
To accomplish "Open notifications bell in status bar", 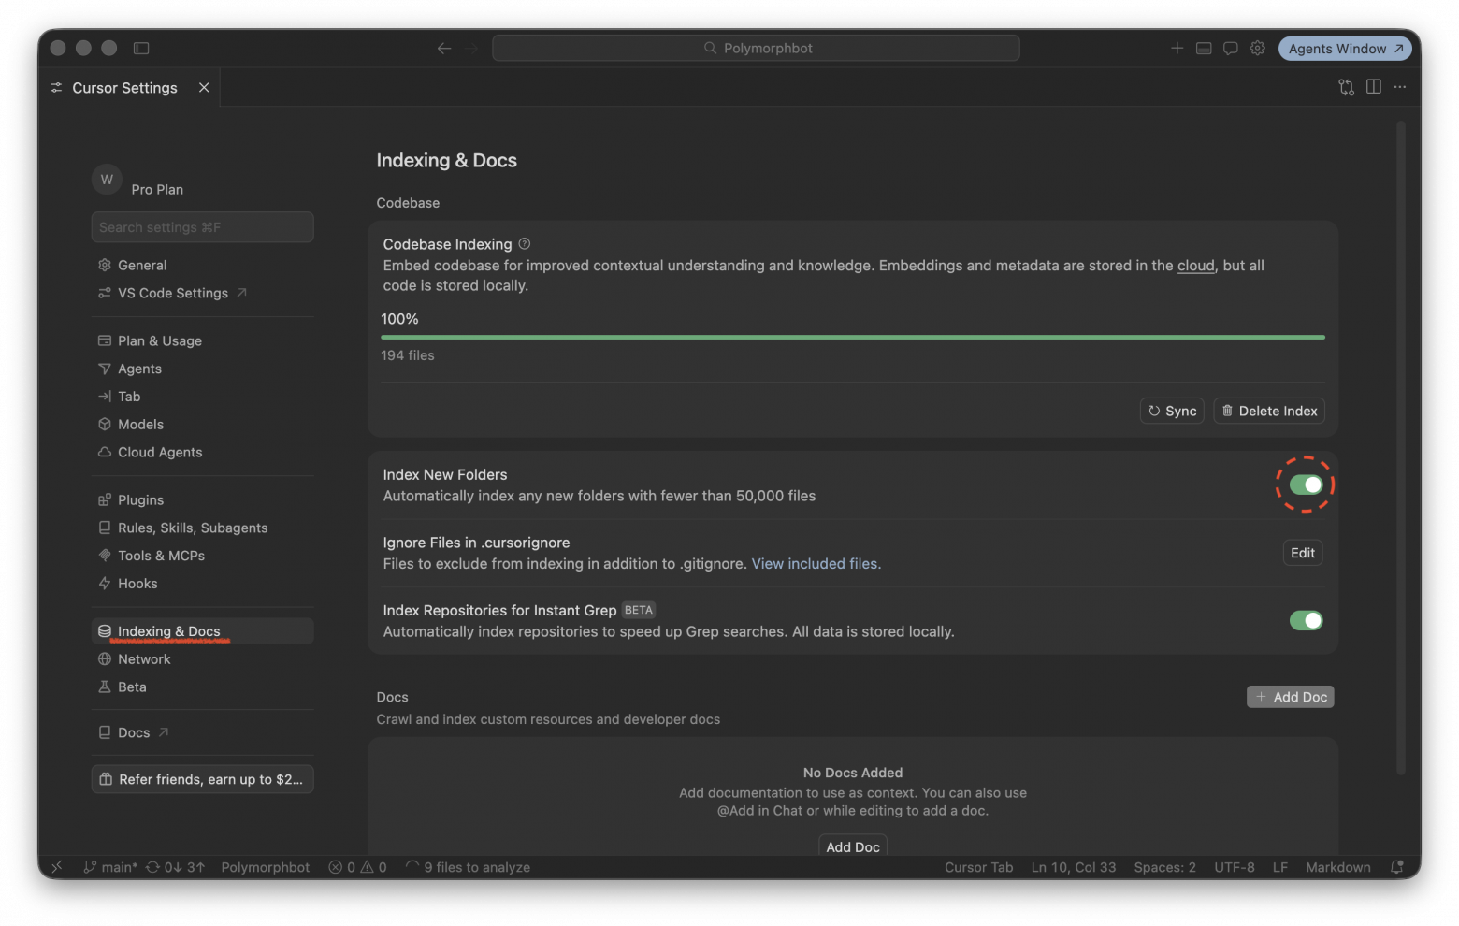I will pos(1397,867).
